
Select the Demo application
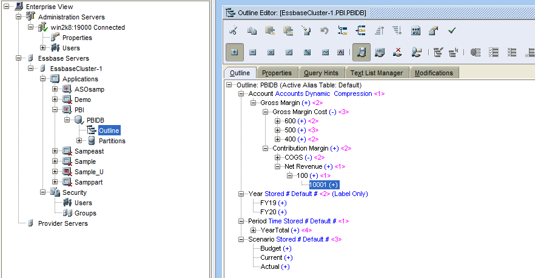tap(82, 100)
